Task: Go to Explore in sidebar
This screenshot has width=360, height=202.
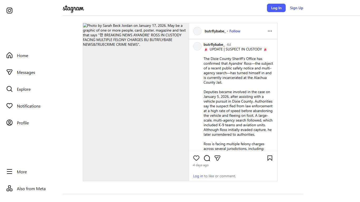Action: [24, 89]
